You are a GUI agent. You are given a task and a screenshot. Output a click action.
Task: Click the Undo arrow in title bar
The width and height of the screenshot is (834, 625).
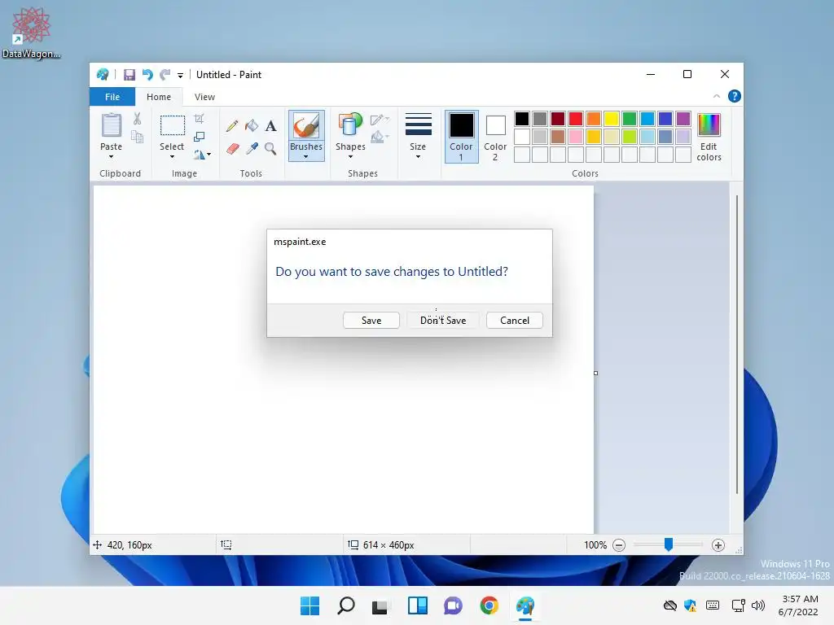[x=147, y=75]
